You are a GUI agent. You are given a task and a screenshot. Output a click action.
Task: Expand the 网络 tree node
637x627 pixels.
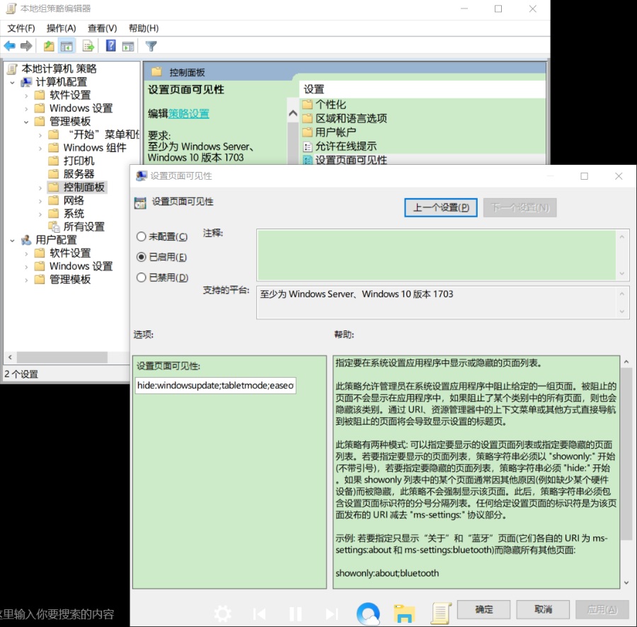[x=40, y=201]
